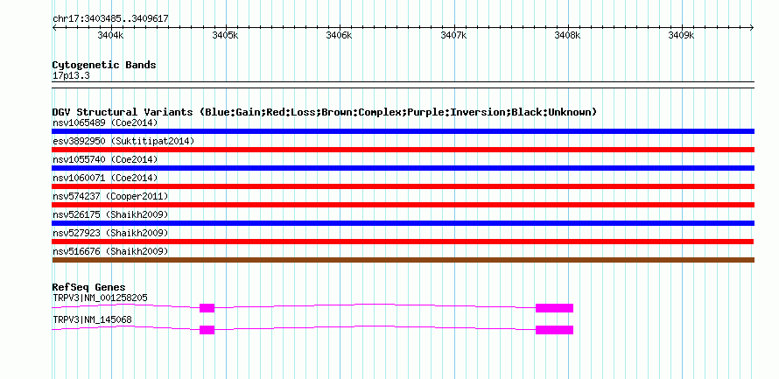Image resolution: width=779 pixels, height=379 pixels.
Task: Click the right arrowhead of the ruler
Action: 752,28
